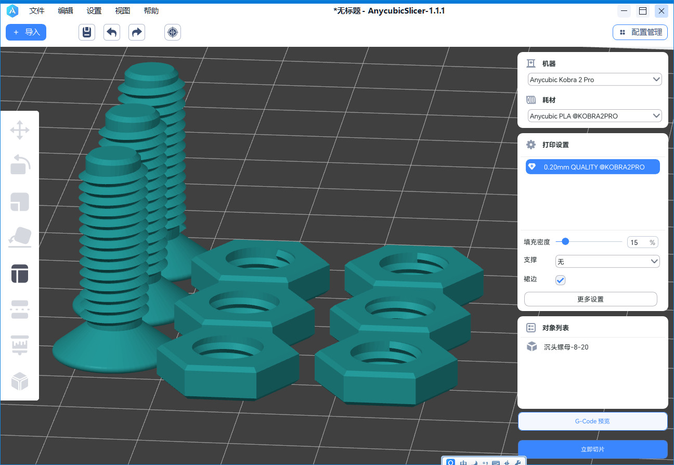Select the Move tool in left sidebar
674x465 pixels.
click(x=20, y=130)
